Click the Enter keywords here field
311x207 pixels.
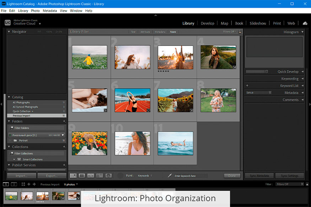pyautogui.click(x=191, y=176)
